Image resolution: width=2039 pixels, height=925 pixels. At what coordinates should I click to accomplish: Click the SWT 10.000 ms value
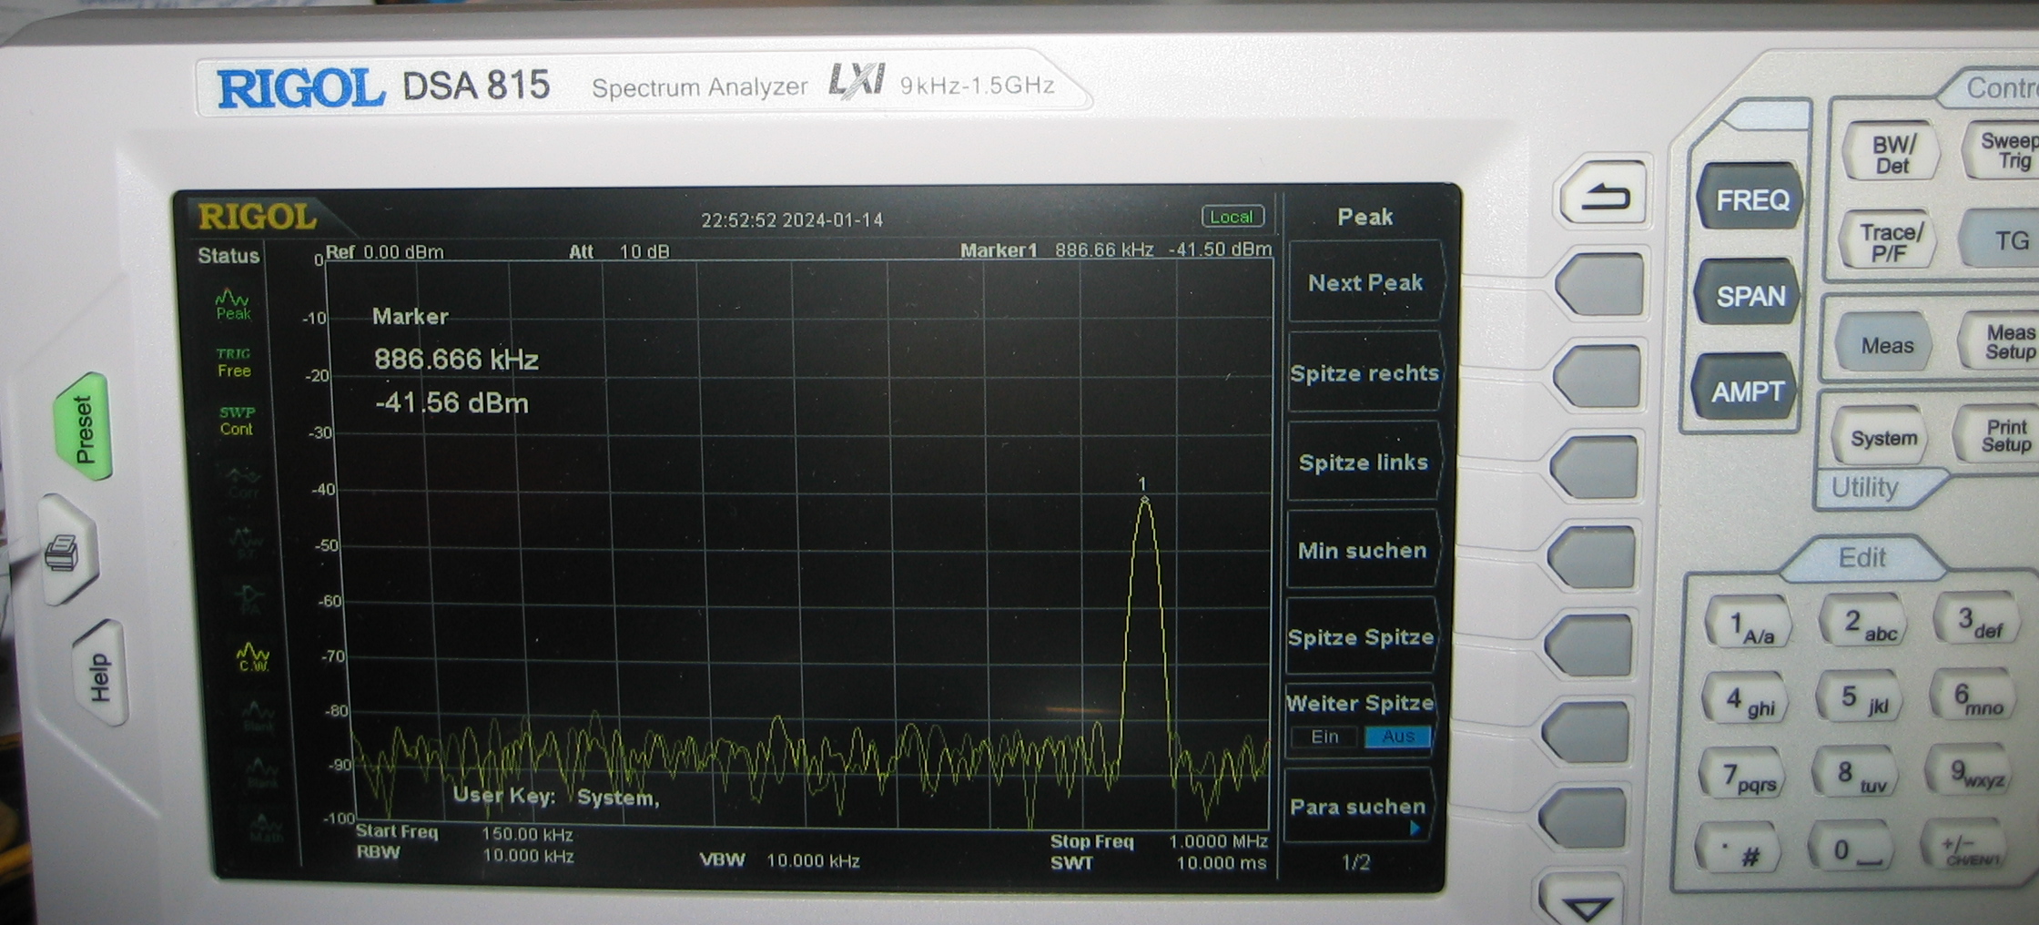pos(1221,862)
